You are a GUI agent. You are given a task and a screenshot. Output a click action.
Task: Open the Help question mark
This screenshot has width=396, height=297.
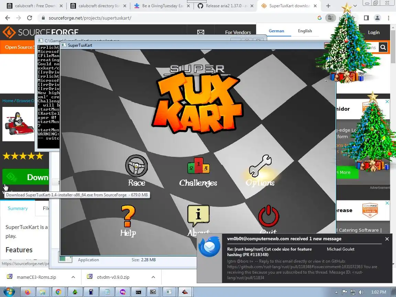pos(128,216)
